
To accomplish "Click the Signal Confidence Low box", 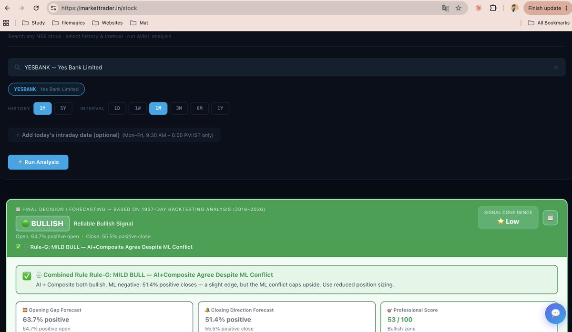I will (x=508, y=218).
